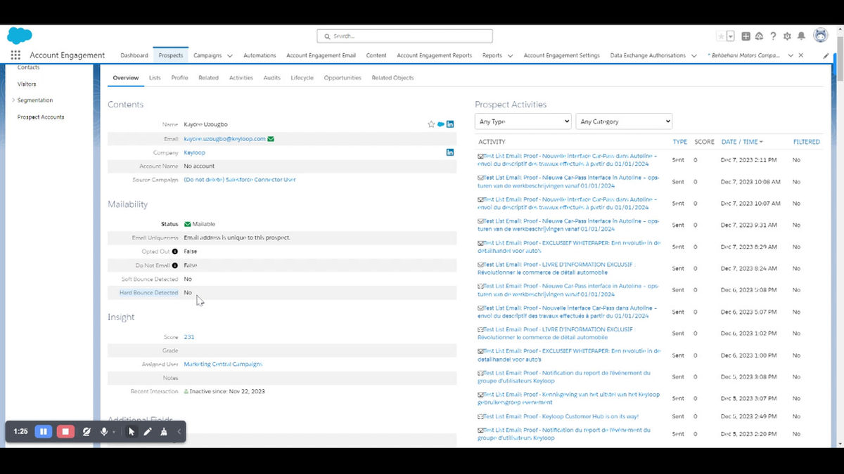
Task: Expand the Segmentation sidebar item
Action: (13, 100)
